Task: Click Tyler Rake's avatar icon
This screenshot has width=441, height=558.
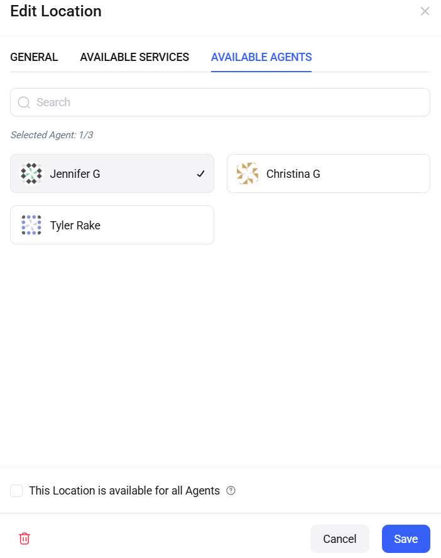Action: pyautogui.click(x=31, y=225)
